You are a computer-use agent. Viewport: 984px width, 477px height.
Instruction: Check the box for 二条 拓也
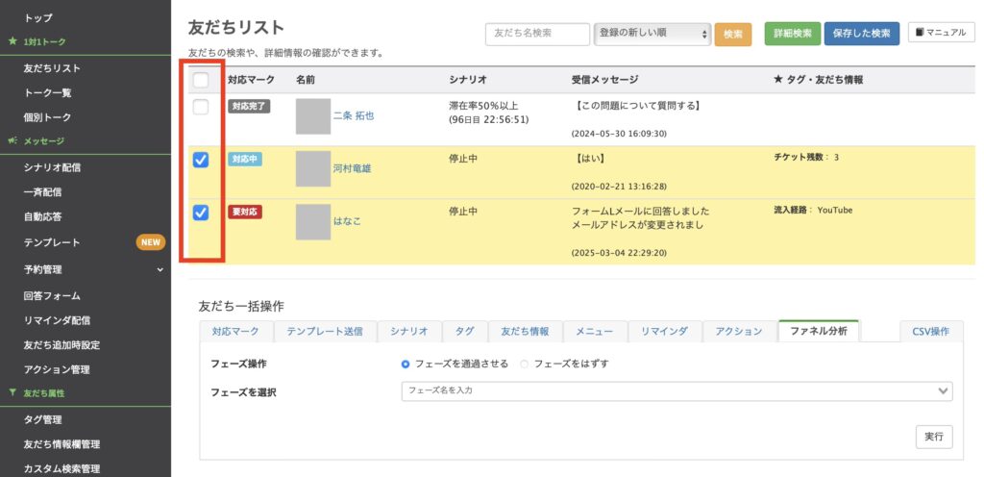pos(201,108)
